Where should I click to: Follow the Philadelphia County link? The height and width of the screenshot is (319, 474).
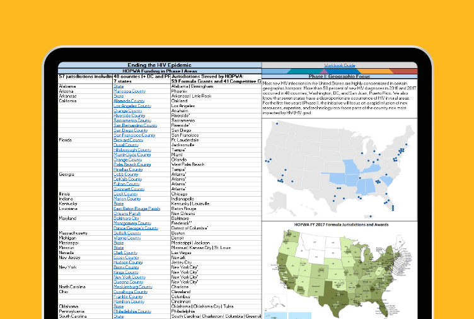coord(132,311)
